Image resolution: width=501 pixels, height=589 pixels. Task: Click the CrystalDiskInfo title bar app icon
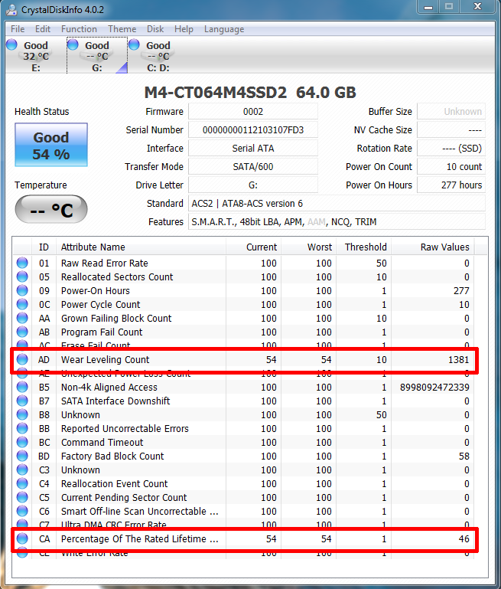coord(11,9)
